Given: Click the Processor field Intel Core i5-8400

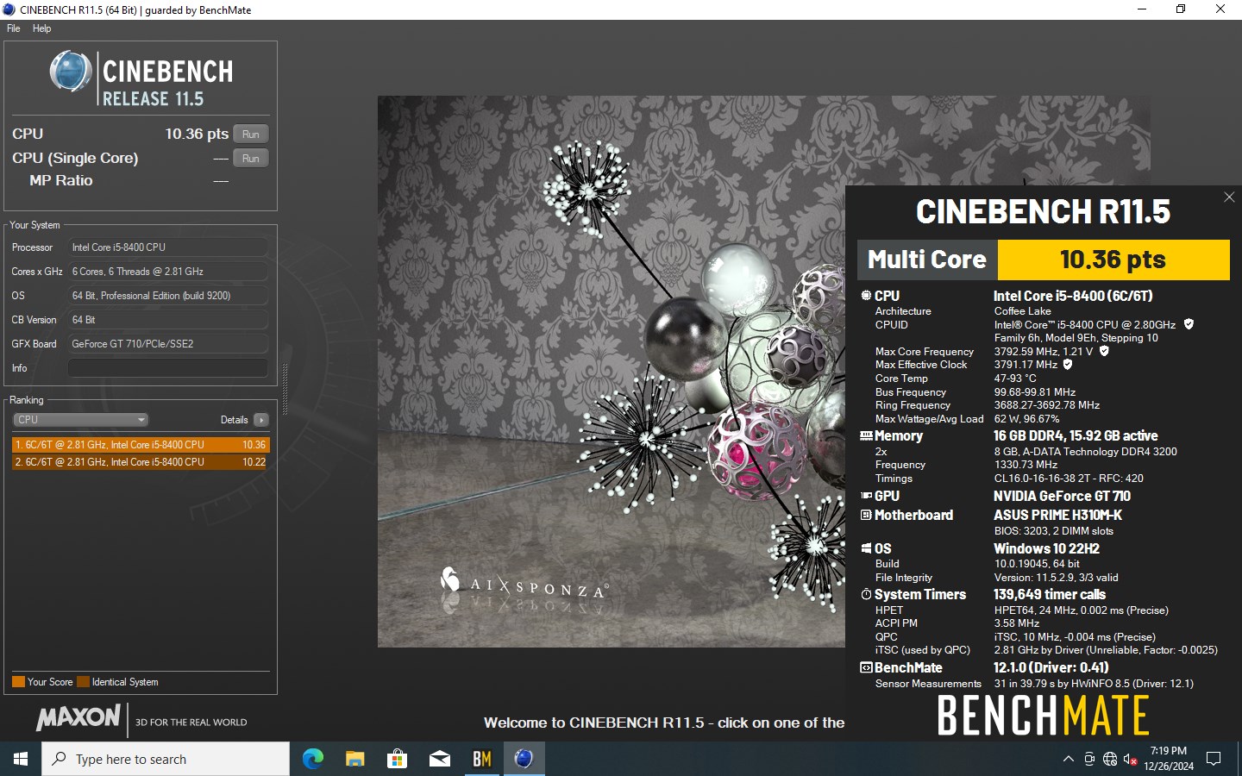Looking at the screenshot, I should (x=168, y=247).
